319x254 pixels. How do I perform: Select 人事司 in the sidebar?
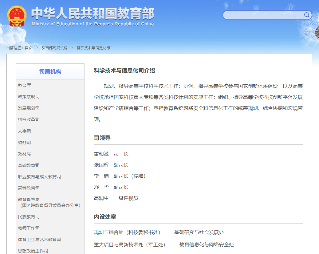pyautogui.click(x=24, y=131)
